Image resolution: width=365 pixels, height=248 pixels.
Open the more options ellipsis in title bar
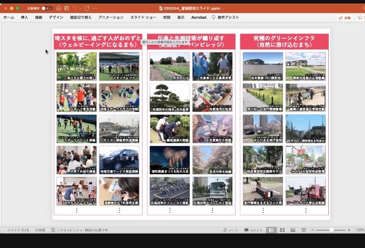tap(95, 8)
